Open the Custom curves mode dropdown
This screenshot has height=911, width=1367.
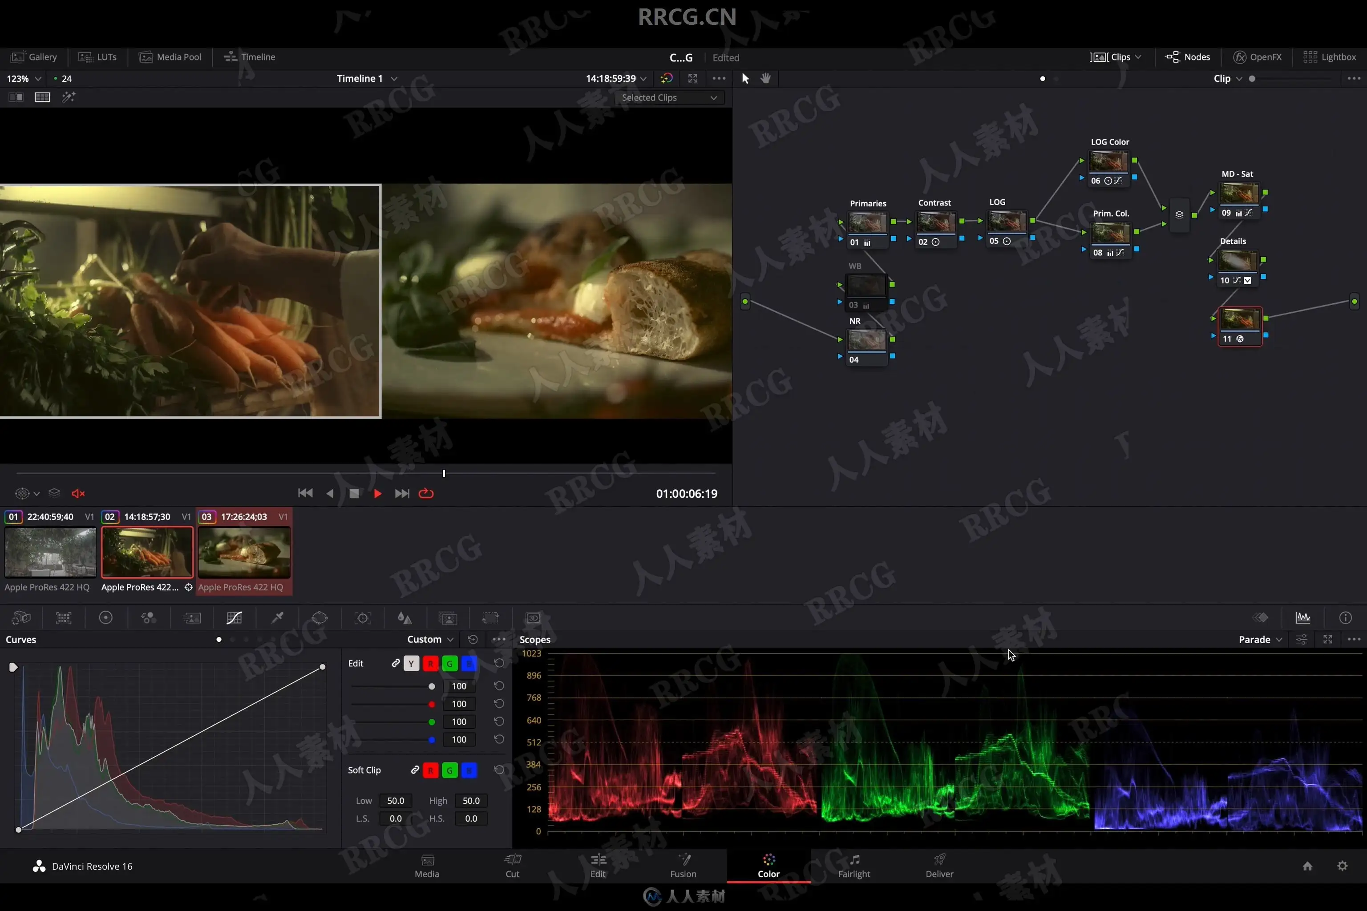click(x=429, y=640)
